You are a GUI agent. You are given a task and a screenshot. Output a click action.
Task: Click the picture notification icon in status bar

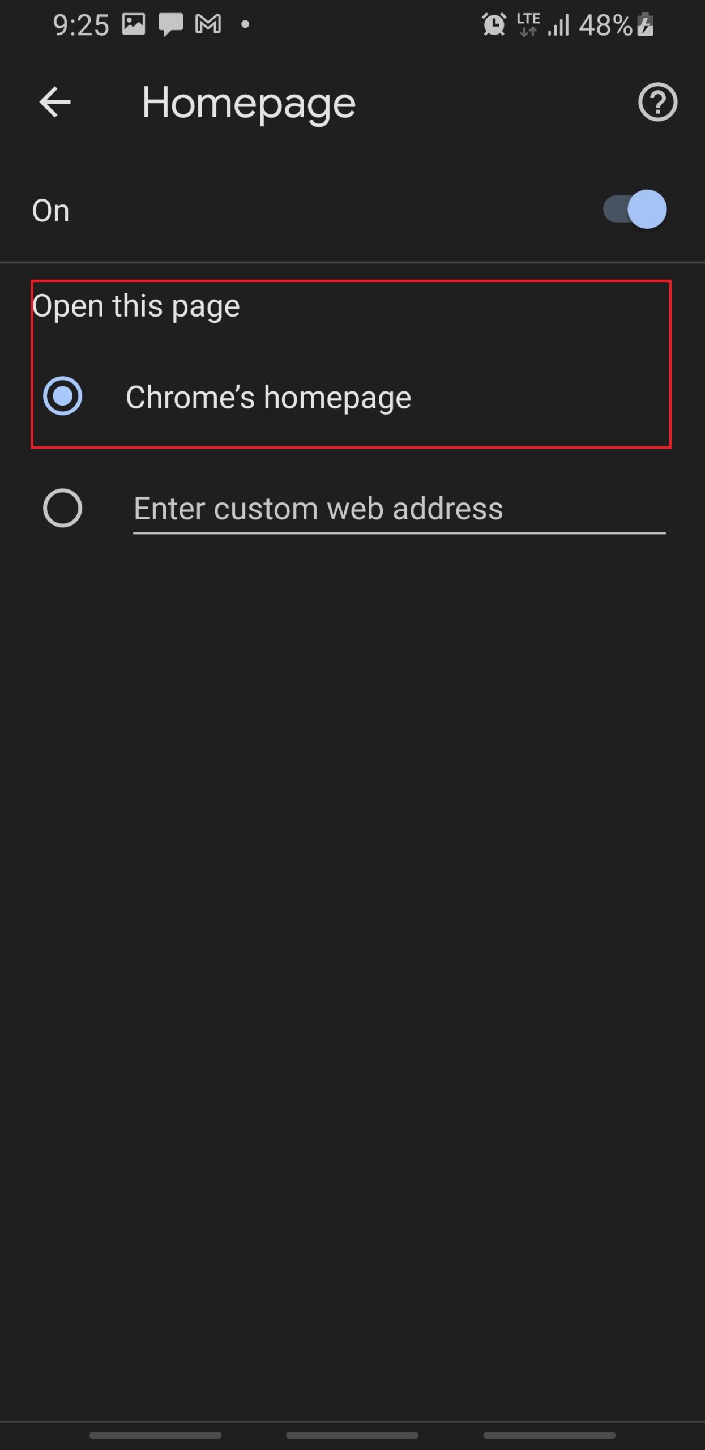pyautogui.click(x=134, y=24)
